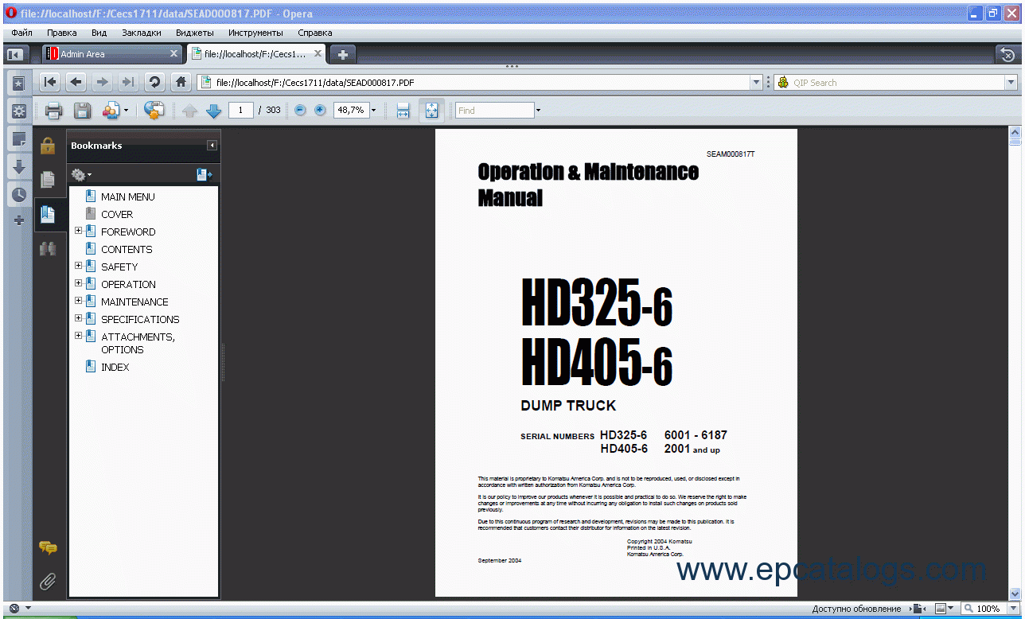Image resolution: width=1025 pixels, height=619 pixels.
Task: Open the Opera history clock panel
Action: pyautogui.click(x=19, y=194)
